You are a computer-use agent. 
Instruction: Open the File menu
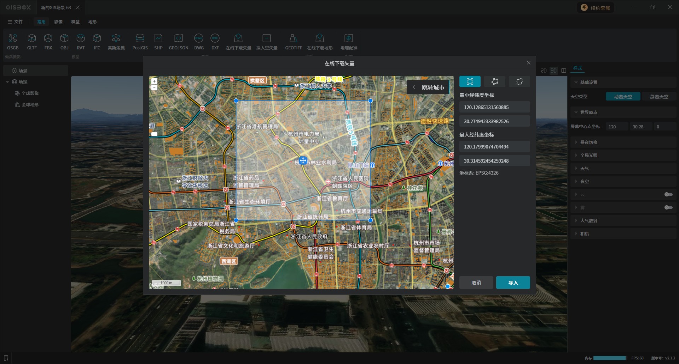[x=15, y=22]
